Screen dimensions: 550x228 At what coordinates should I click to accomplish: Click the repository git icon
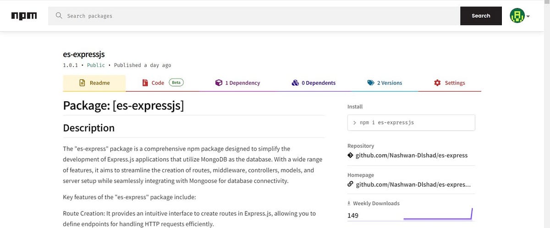click(x=351, y=155)
